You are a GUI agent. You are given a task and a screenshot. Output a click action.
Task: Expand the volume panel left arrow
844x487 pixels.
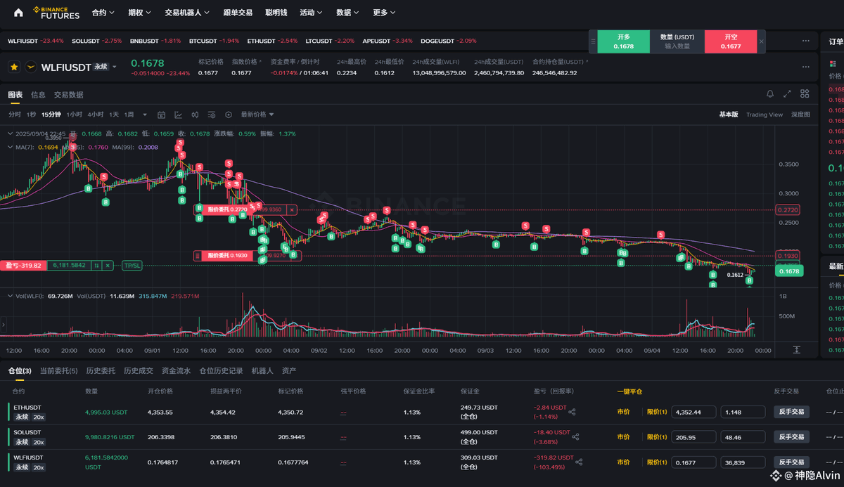[x=3, y=325]
